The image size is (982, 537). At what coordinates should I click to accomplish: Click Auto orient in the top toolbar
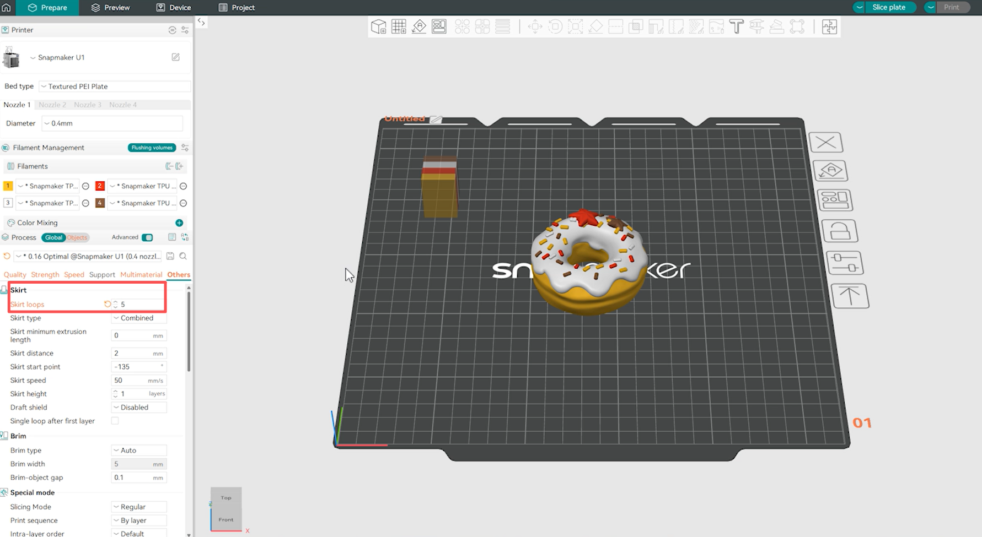point(419,26)
